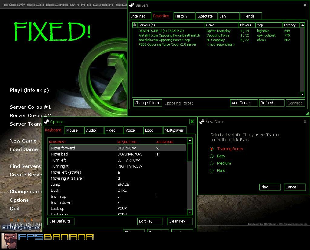Click the Steam icon on the Options window titlebar
Screen dimensions: 310x250
[46, 122]
